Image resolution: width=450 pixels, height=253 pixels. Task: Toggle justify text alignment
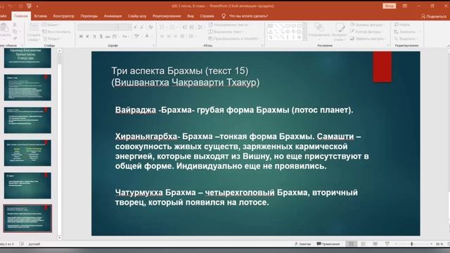182,37
